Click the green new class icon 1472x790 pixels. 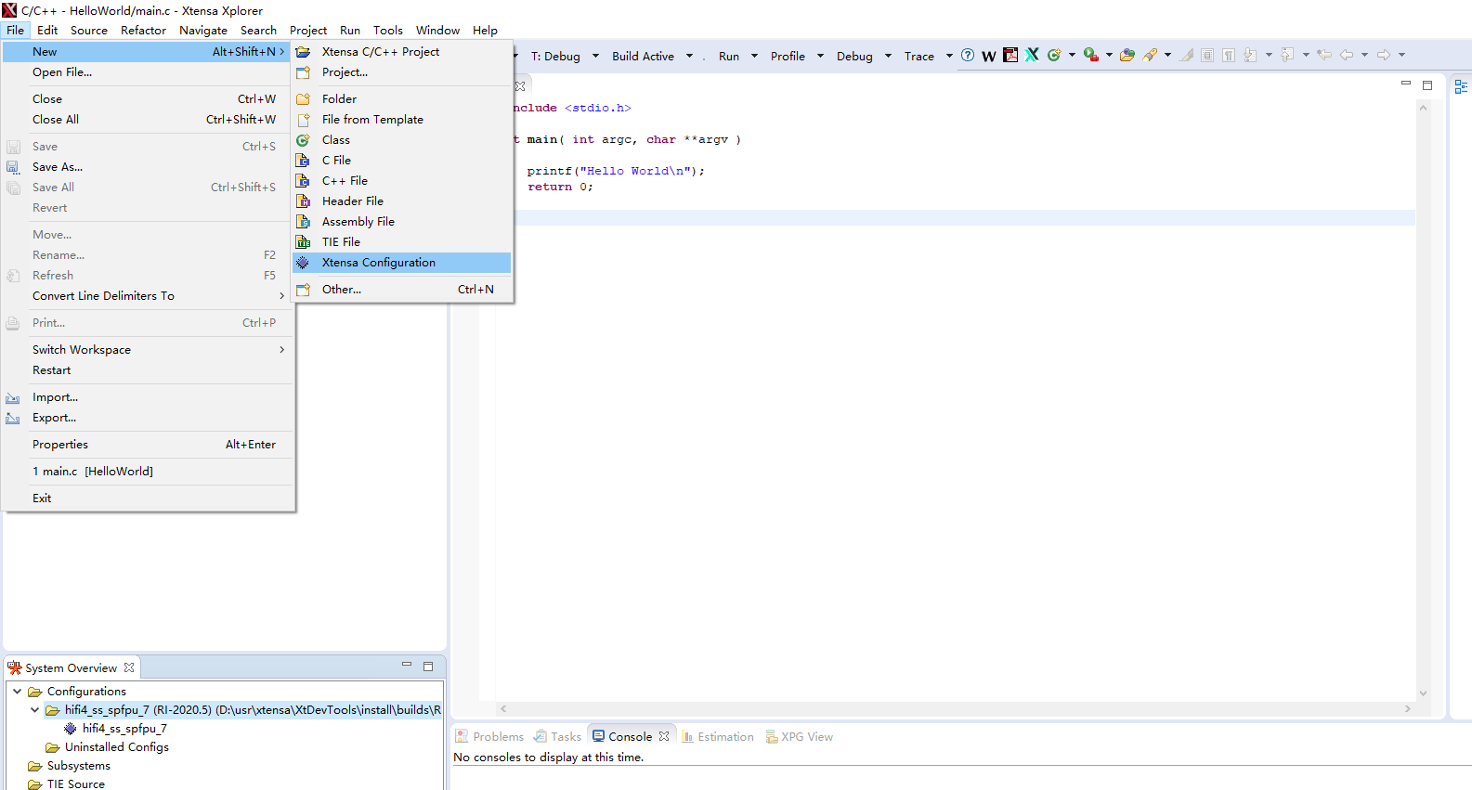[x=1054, y=56]
